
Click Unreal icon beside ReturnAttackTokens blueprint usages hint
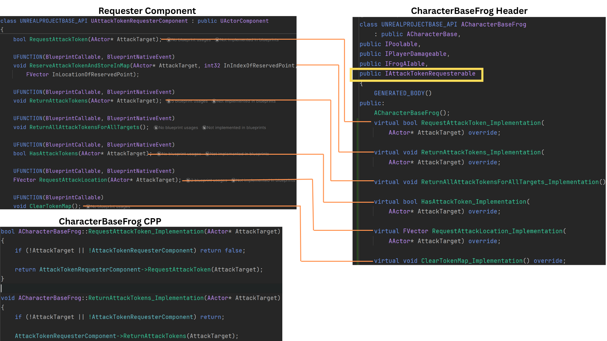169,101
